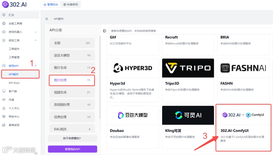Open the 管理后台 tab
This screenshot has height=155, width=273.
pos(51,5)
